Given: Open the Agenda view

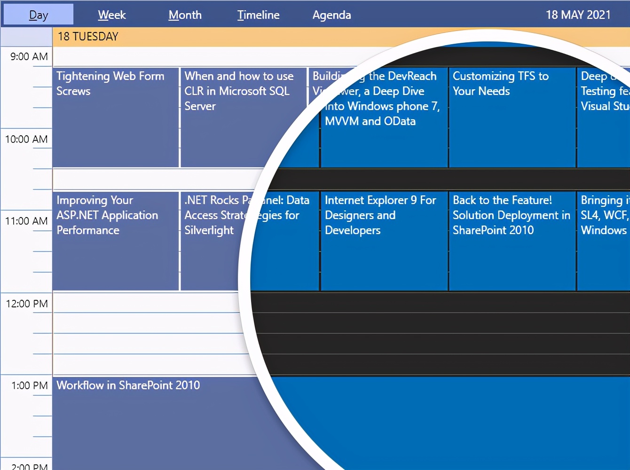Looking at the screenshot, I should pyautogui.click(x=331, y=15).
